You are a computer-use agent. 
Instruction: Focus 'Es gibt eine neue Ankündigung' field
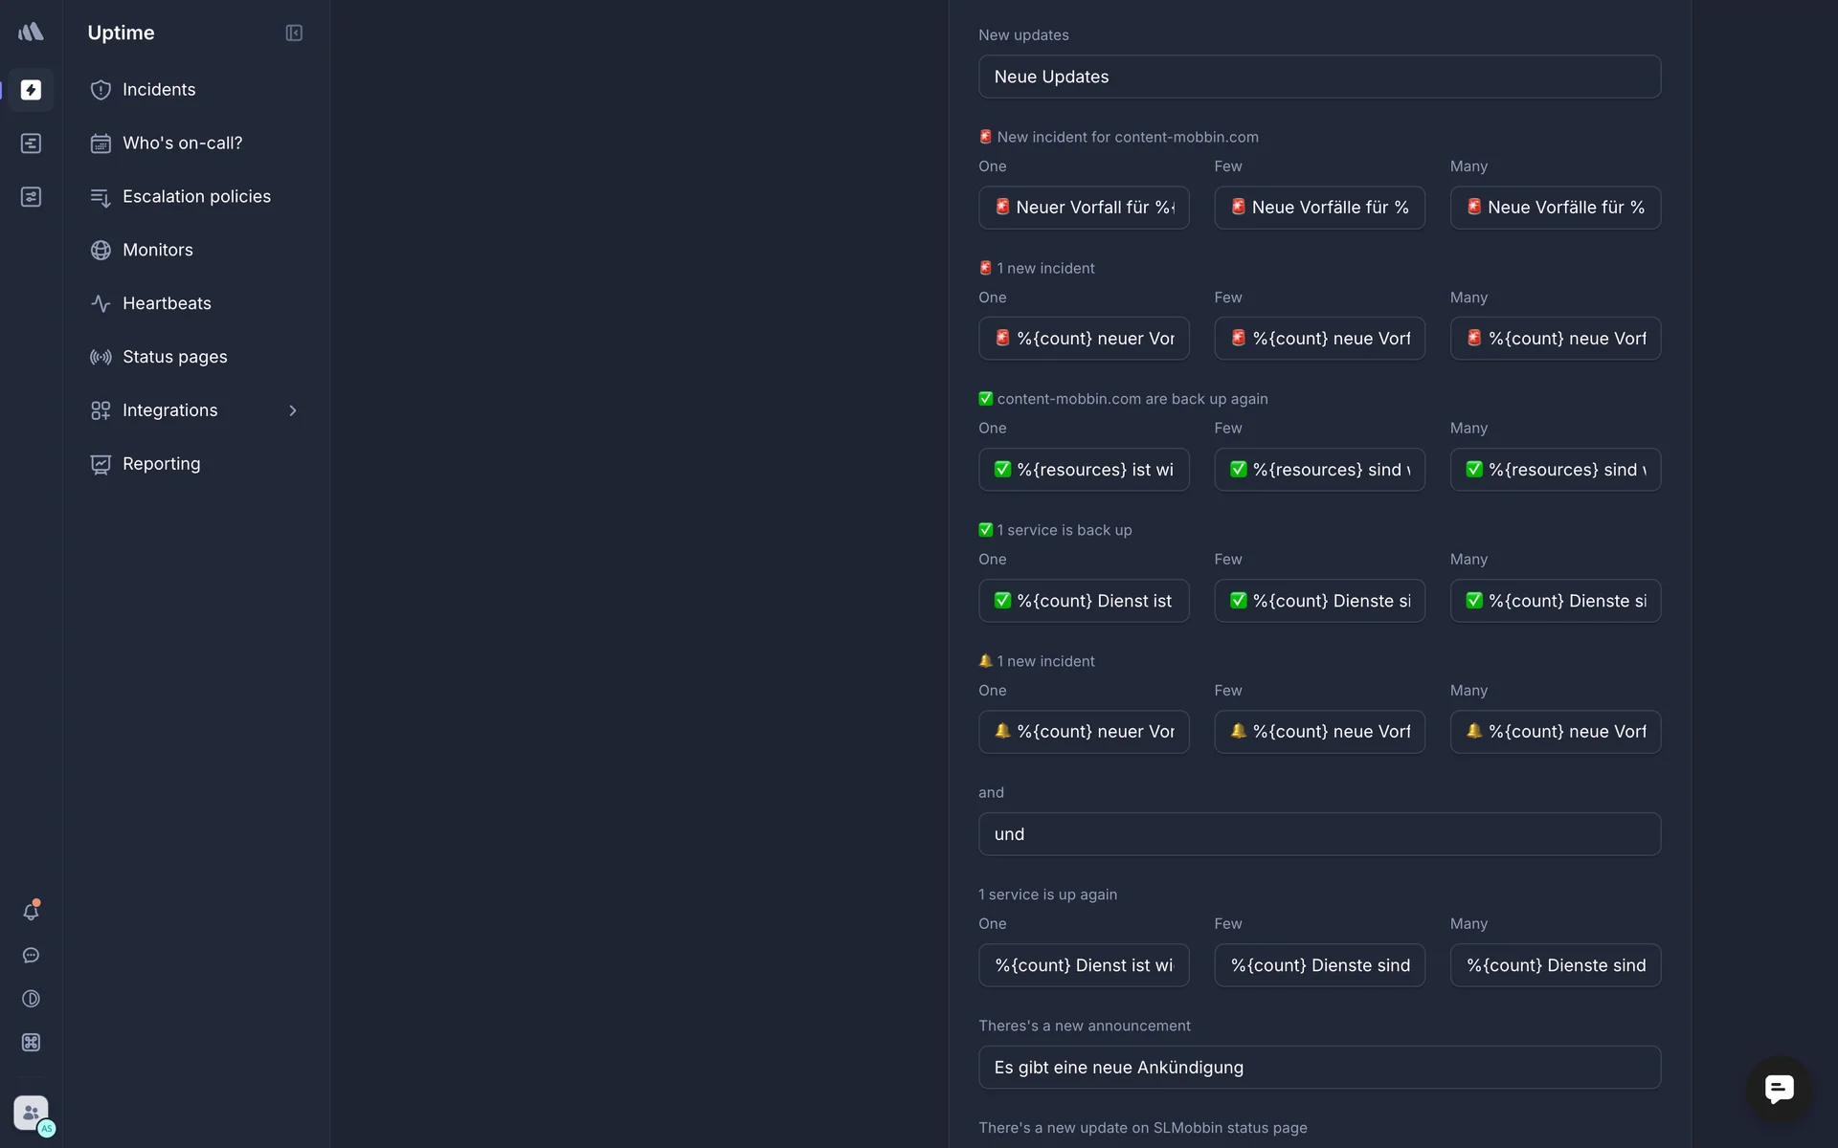click(x=1319, y=1068)
